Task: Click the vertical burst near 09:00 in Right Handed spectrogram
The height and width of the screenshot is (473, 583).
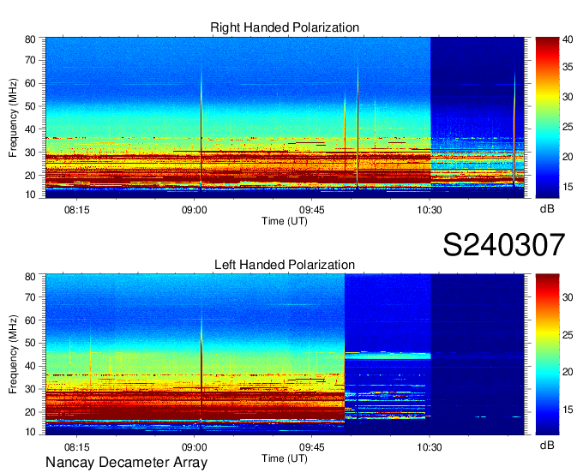Action: point(201,129)
